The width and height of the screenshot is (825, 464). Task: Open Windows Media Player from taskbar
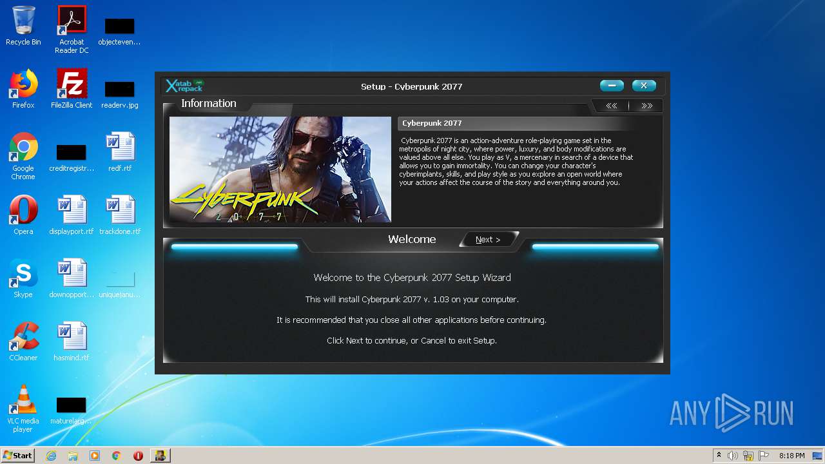pyautogui.click(x=95, y=456)
